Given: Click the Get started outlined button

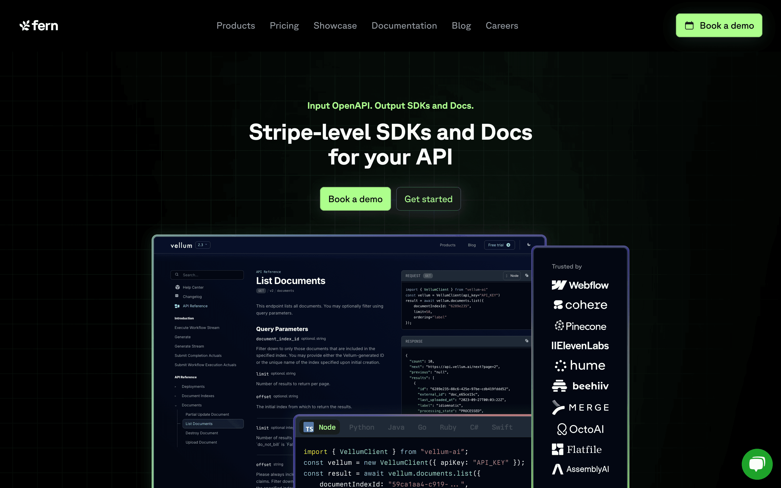Looking at the screenshot, I should tap(428, 199).
